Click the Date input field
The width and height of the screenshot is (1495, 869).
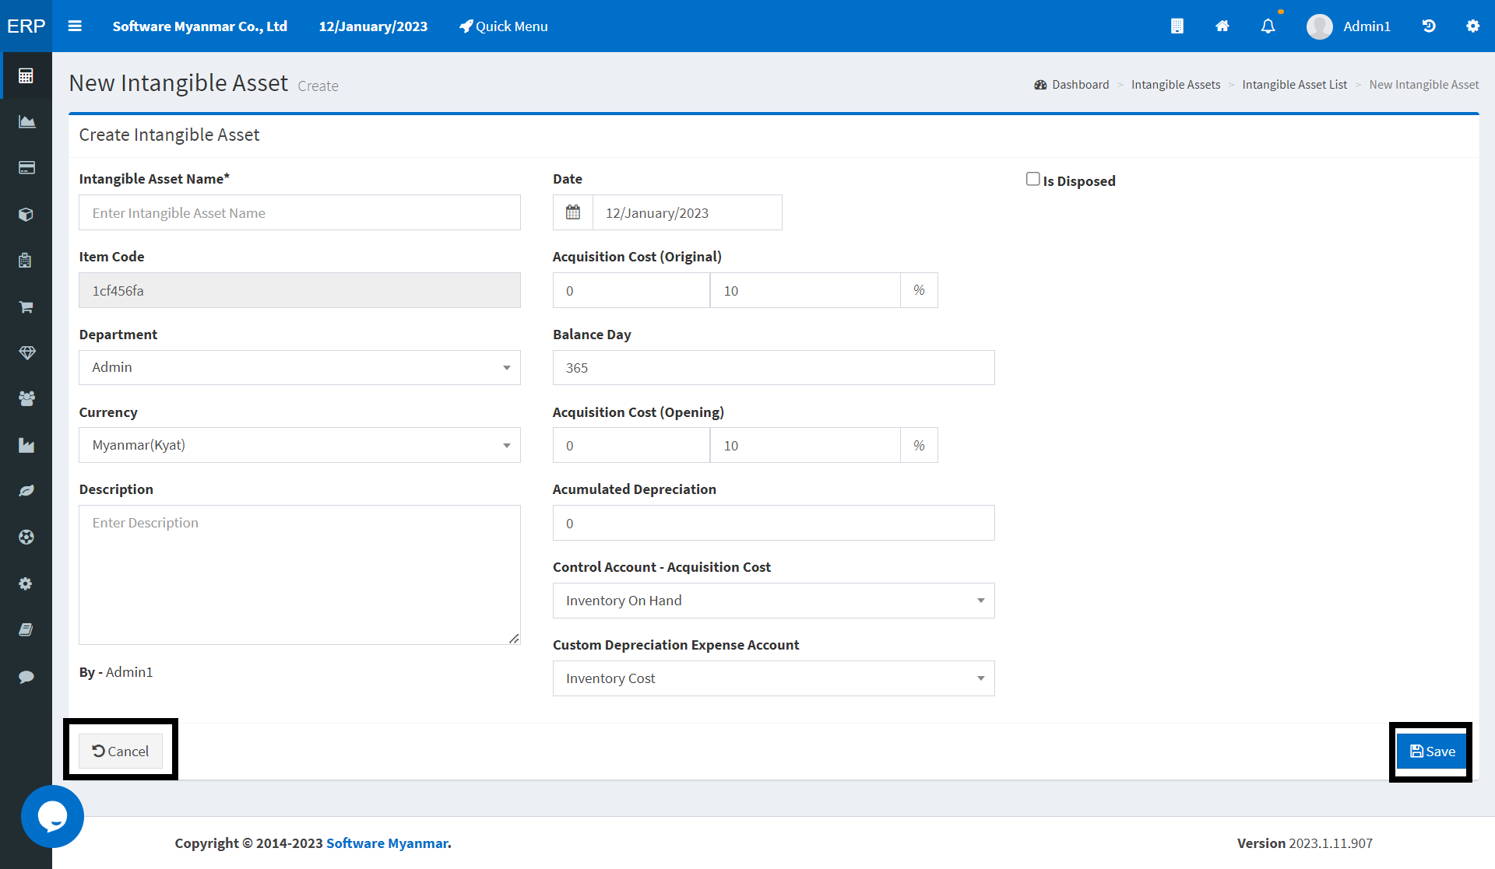(687, 212)
